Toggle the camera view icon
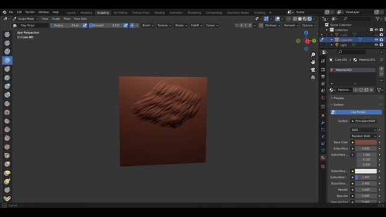 (x=313, y=70)
